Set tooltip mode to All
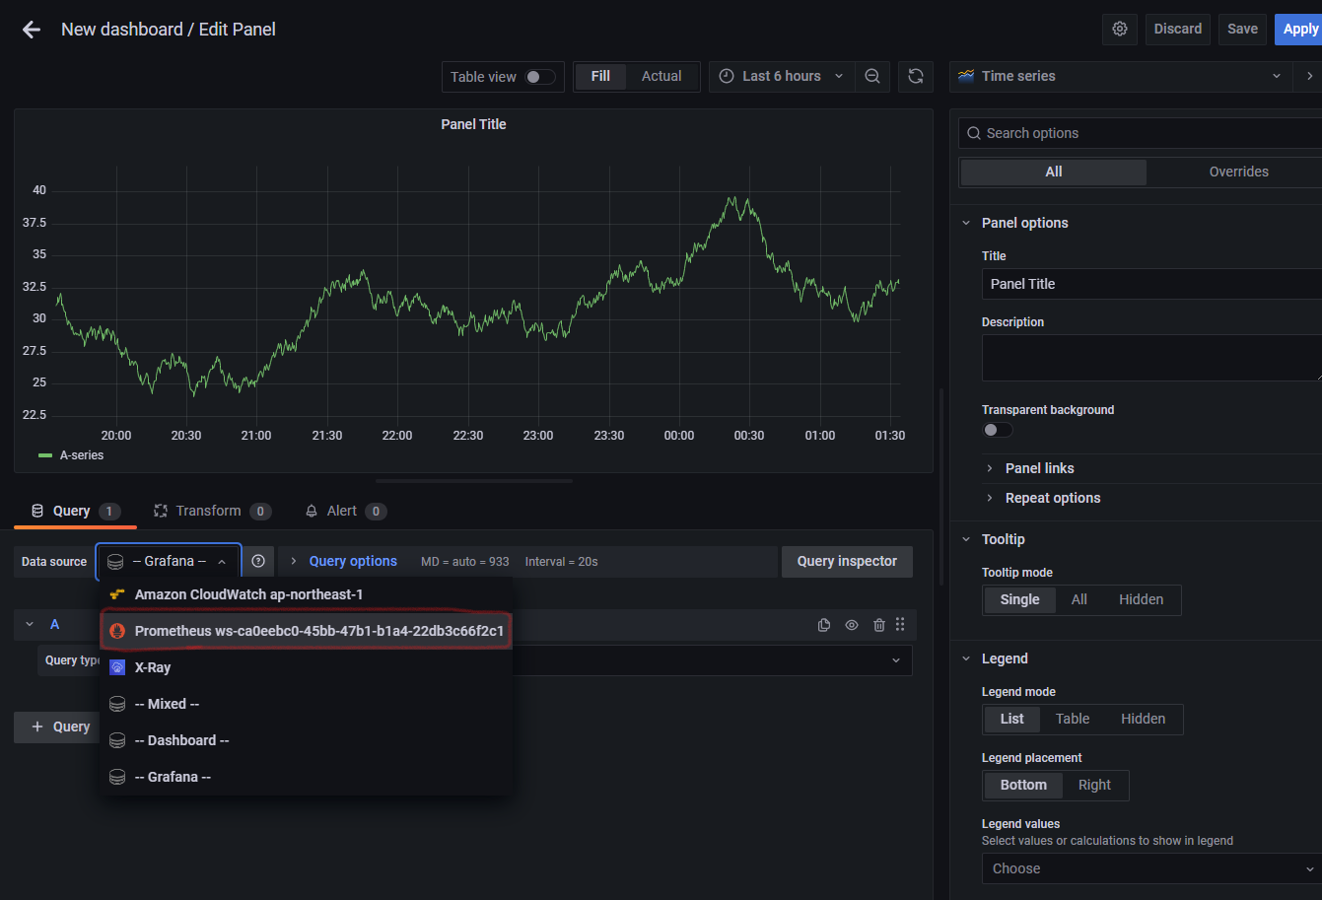The height and width of the screenshot is (900, 1322). [x=1079, y=599]
